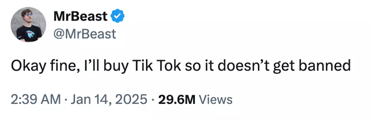Open the MrBeast display name link

80,17
